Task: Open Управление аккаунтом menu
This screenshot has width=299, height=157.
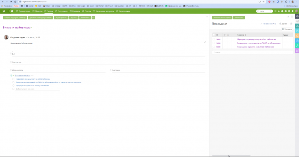Action: [104, 11]
